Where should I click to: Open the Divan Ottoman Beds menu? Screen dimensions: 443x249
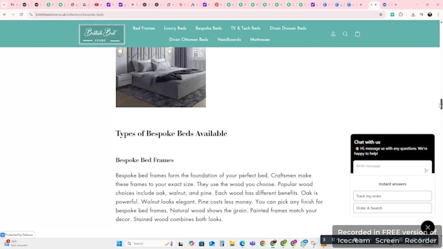(189, 40)
